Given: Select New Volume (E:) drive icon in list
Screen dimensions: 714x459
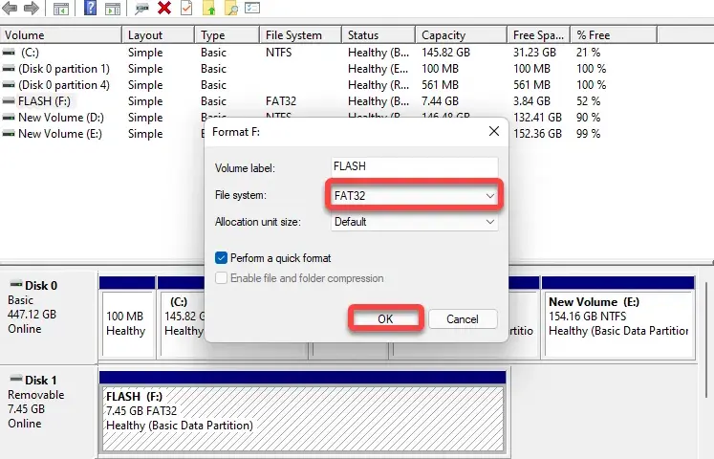Looking at the screenshot, I should pos(9,134).
